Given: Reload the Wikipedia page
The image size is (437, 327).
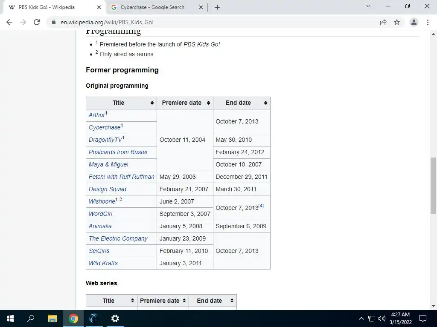Looking at the screenshot, I should tap(37, 22).
